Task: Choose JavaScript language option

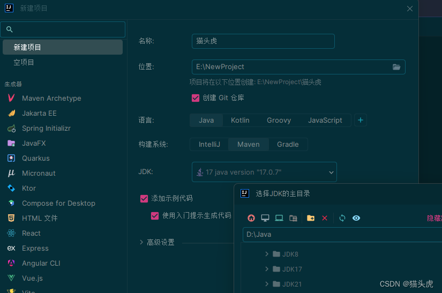Action: [x=325, y=121]
